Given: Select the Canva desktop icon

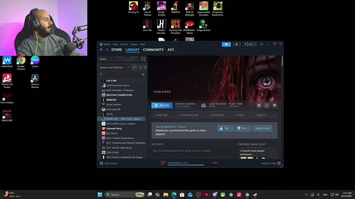Looking at the screenshot, I should pos(35,62).
